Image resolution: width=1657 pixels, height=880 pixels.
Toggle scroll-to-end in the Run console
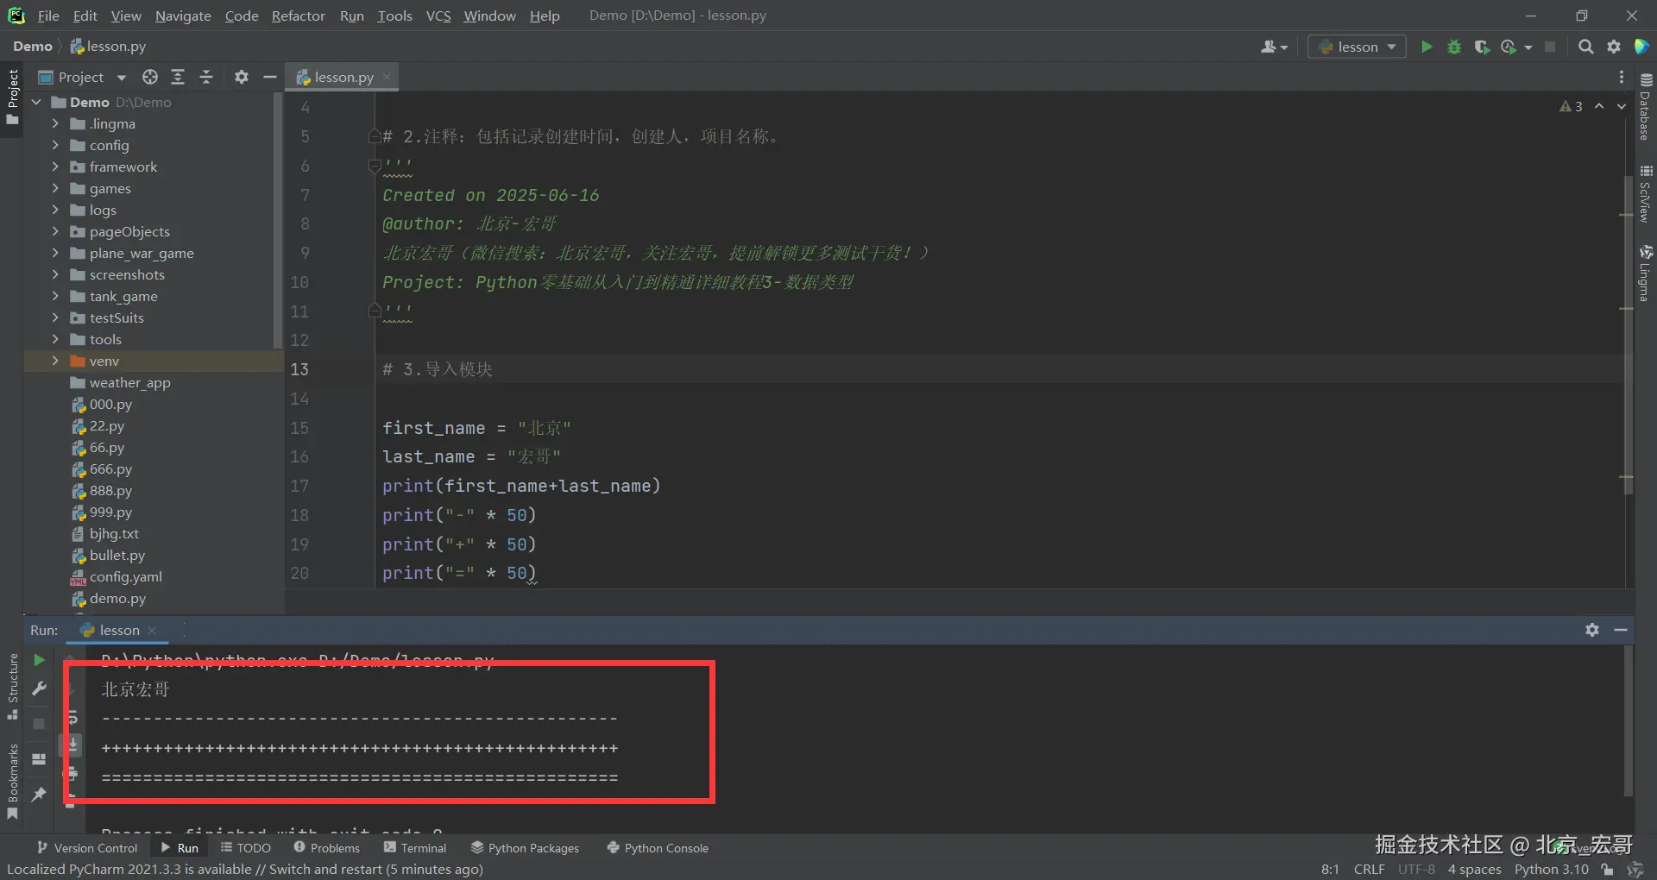tap(72, 745)
